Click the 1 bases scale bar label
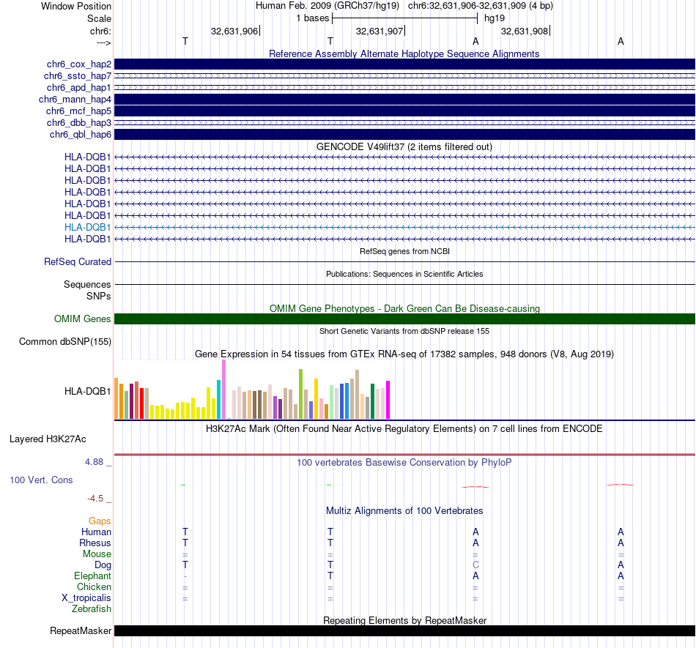This screenshot has height=648, width=696. point(313,18)
